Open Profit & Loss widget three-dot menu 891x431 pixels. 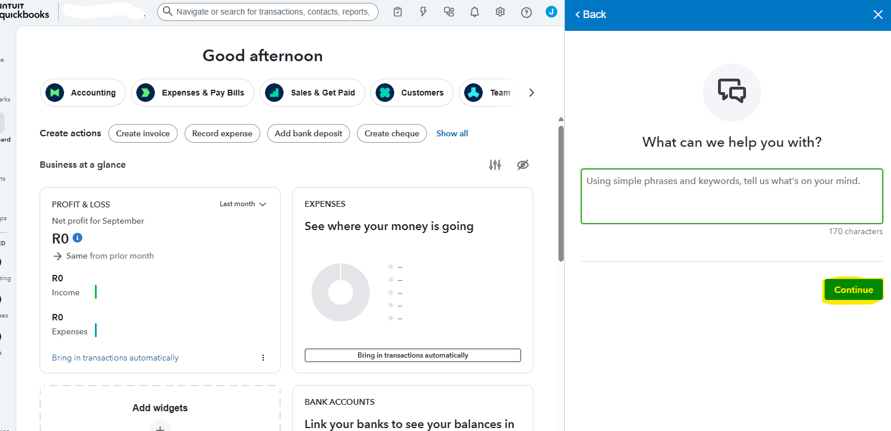click(263, 358)
